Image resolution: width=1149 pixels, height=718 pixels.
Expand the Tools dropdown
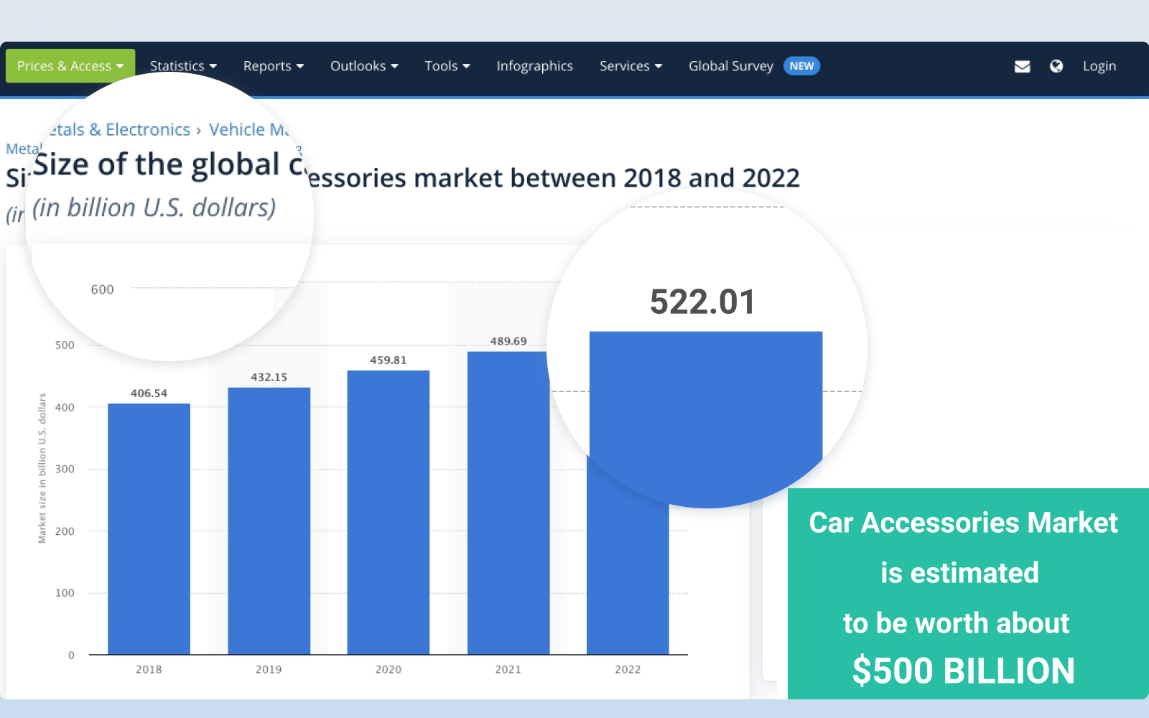(x=447, y=66)
